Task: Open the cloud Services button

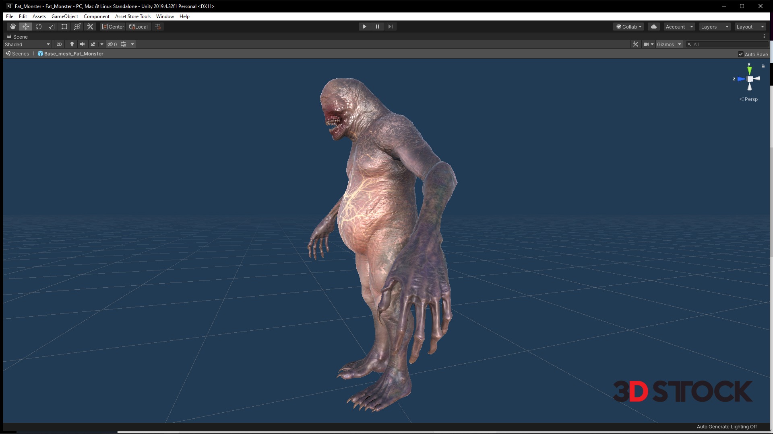Action: (654, 27)
